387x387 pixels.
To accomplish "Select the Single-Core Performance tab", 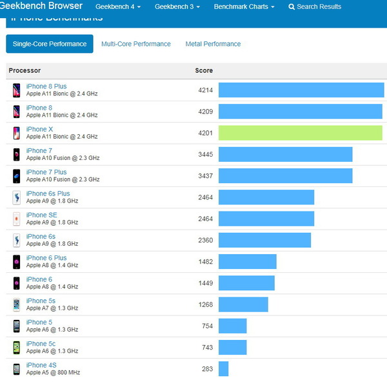I will coord(50,44).
